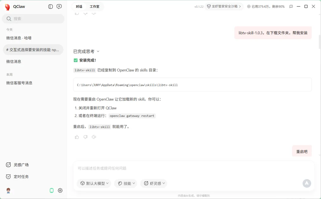
Task: Click the shield icon in sandbox badge
Action: click(x=209, y=7)
